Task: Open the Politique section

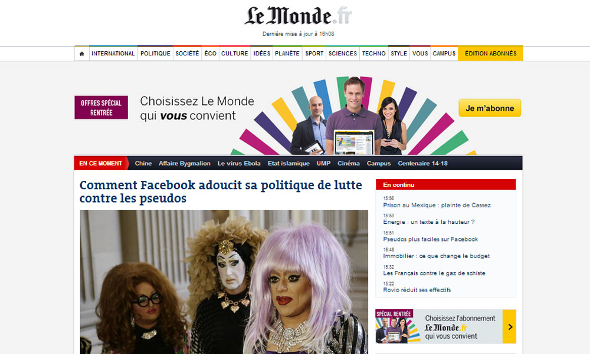Action: click(x=155, y=54)
